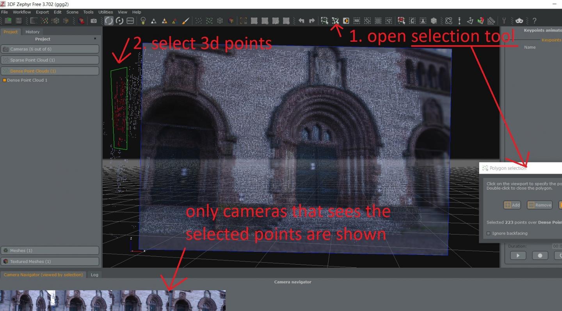562x311 pixels.
Task: Open the Tools menu
Action: tap(88, 12)
